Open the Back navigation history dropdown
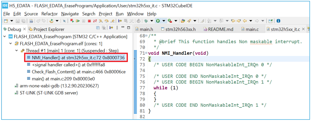Viewport: 312px width, 122px height. coord(251,21)
